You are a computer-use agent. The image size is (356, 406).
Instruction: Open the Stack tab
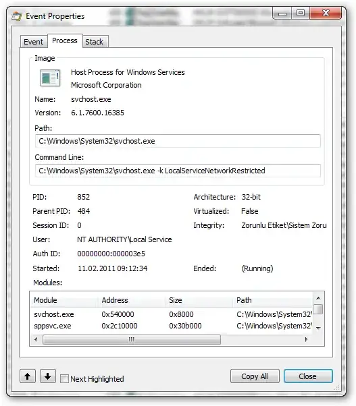95,42
